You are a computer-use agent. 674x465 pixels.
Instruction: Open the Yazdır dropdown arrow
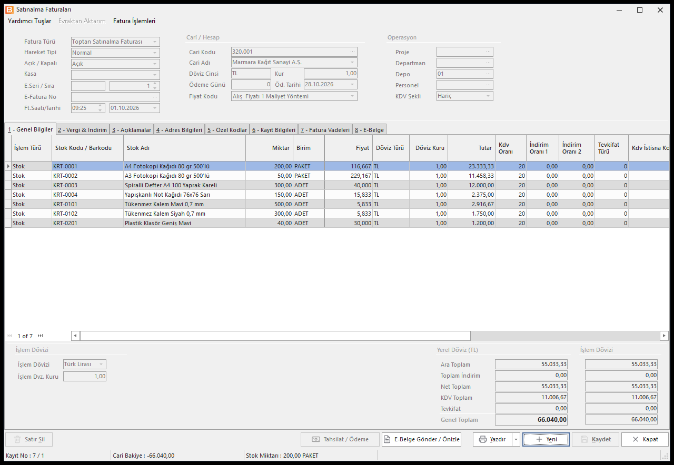point(516,439)
